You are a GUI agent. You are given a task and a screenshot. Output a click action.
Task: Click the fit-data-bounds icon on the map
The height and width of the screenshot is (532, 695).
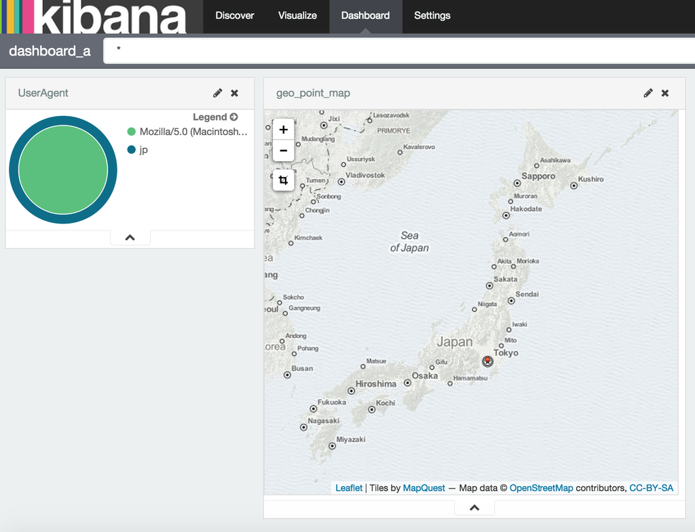pos(283,180)
